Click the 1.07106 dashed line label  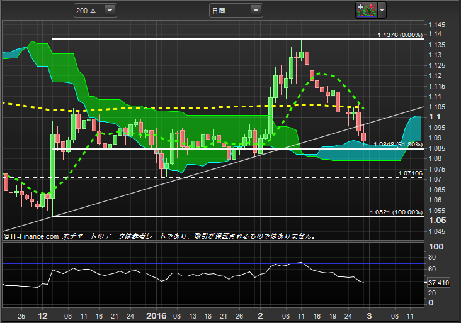click(410, 173)
